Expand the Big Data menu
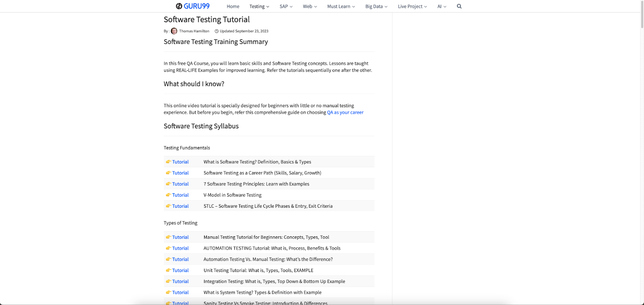644x305 pixels. tap(376, 6)
